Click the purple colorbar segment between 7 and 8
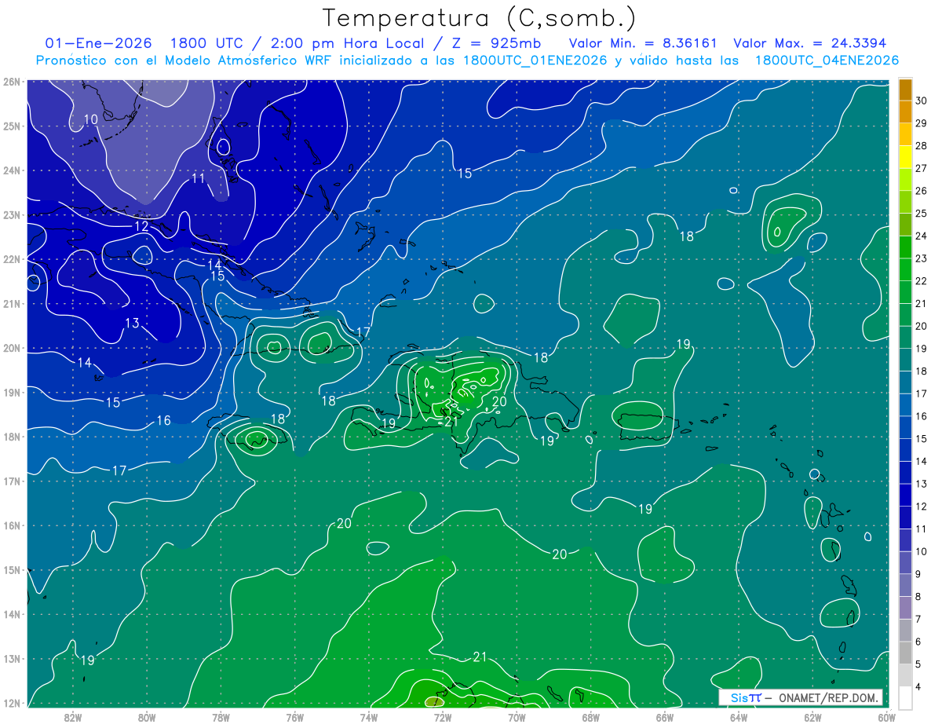The height and width of the screenshot is (728, 942). (905, 609)
